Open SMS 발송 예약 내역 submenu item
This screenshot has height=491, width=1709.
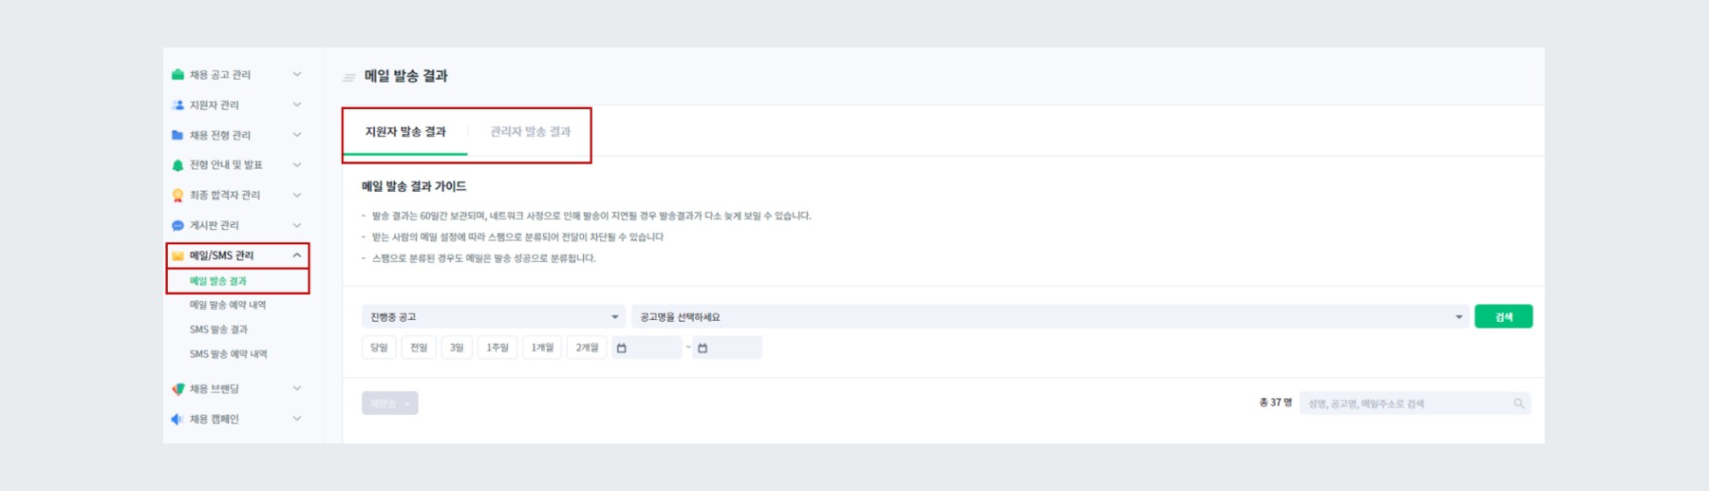point(229,354)
